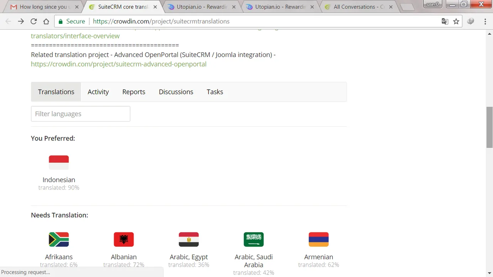Click the address bar URL

coord(161,22)
